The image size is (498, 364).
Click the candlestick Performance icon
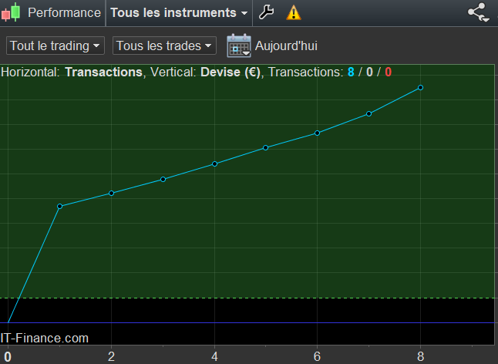pyautogui.click(x=11, y=12)
